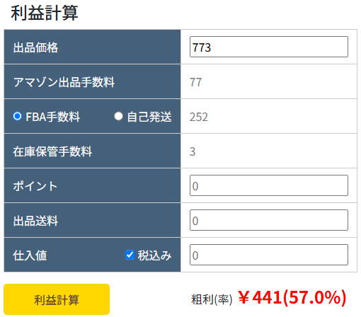
Task: Select the 仕入値 input field
Action: (269, 255)
